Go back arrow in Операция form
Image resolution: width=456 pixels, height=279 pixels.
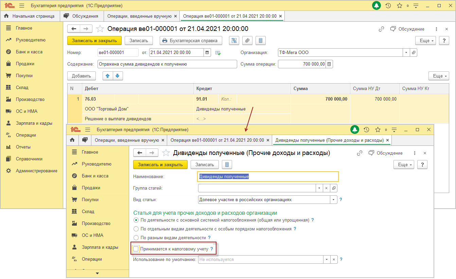coord(74,29)
